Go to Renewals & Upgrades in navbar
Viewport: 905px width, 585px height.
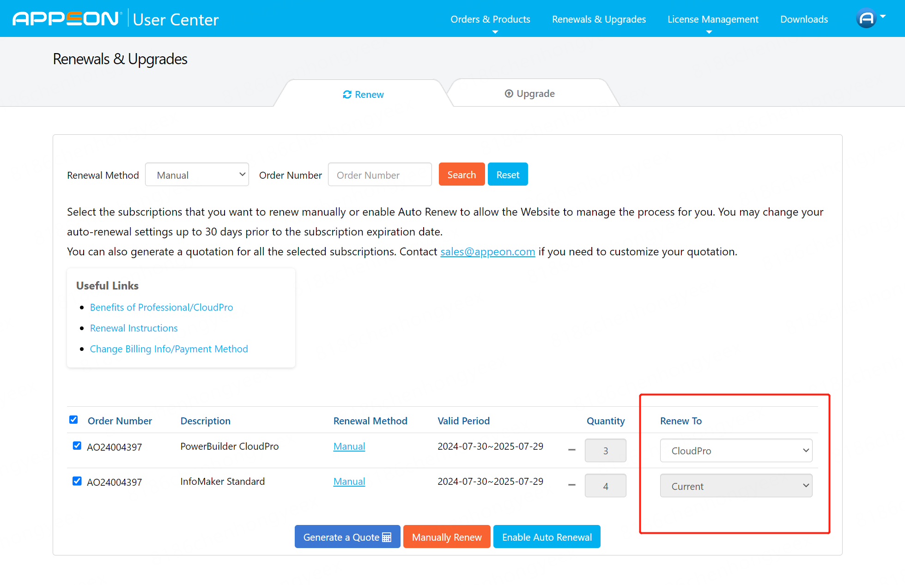[599, 19]
